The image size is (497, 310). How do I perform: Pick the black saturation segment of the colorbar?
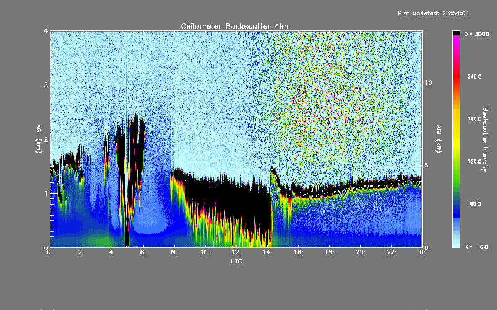(456, 33)
